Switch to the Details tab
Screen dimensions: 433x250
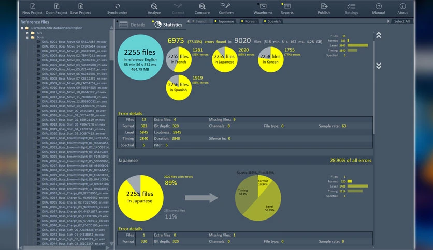point(132,25)
